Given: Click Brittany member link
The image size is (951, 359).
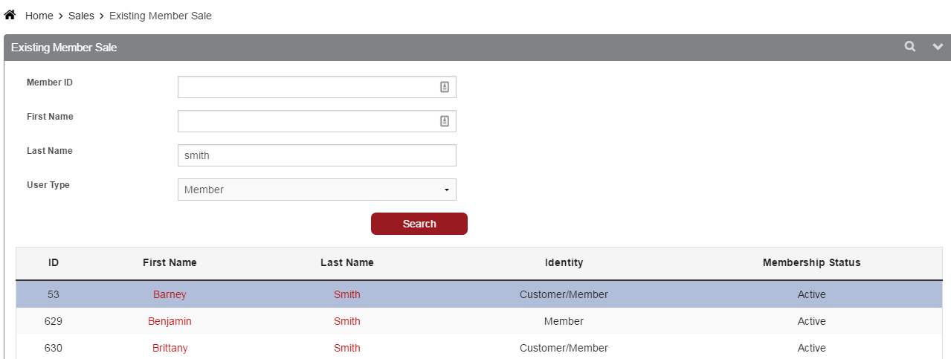Looking at the screenshot, I should point(170,348).
